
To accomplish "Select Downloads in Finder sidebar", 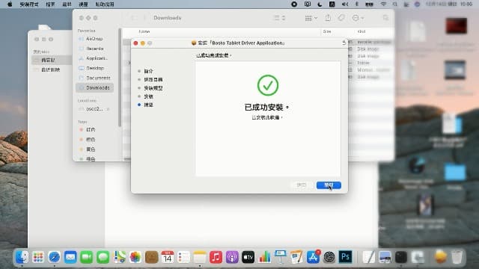I will click(94, 87).
